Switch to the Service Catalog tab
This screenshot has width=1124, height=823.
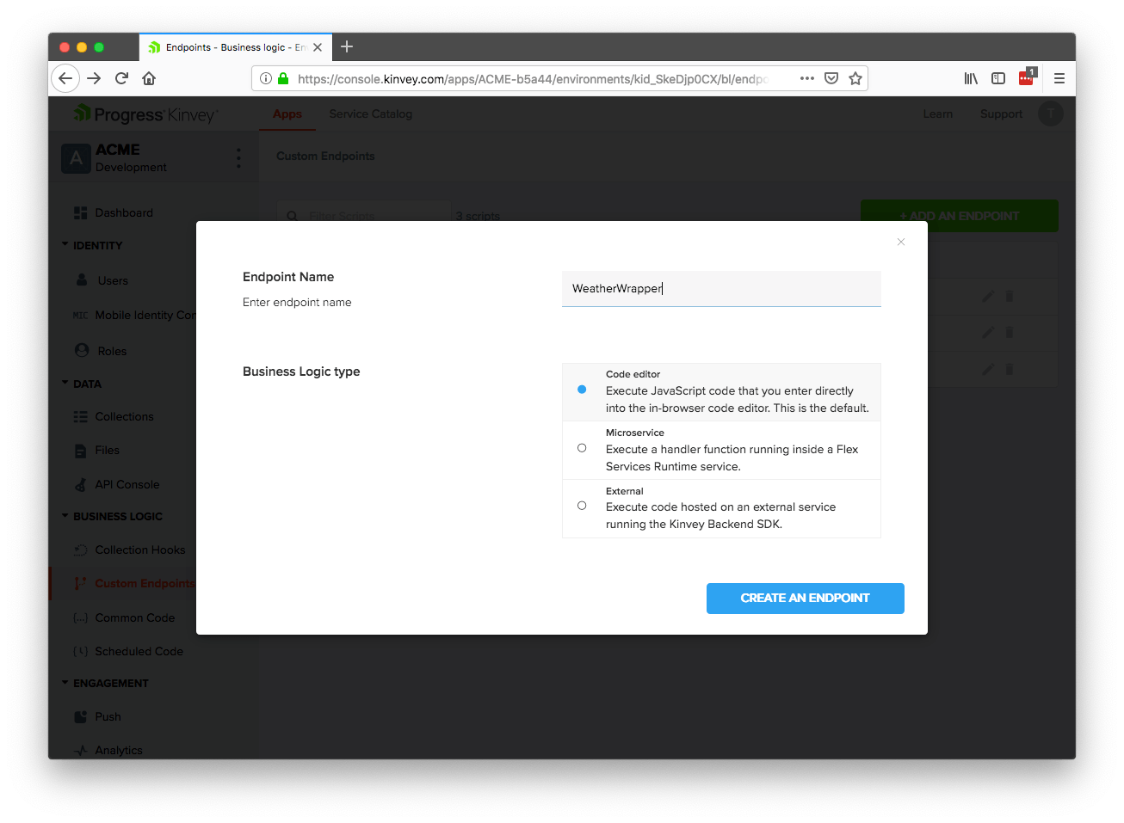(x=370, y=114)
